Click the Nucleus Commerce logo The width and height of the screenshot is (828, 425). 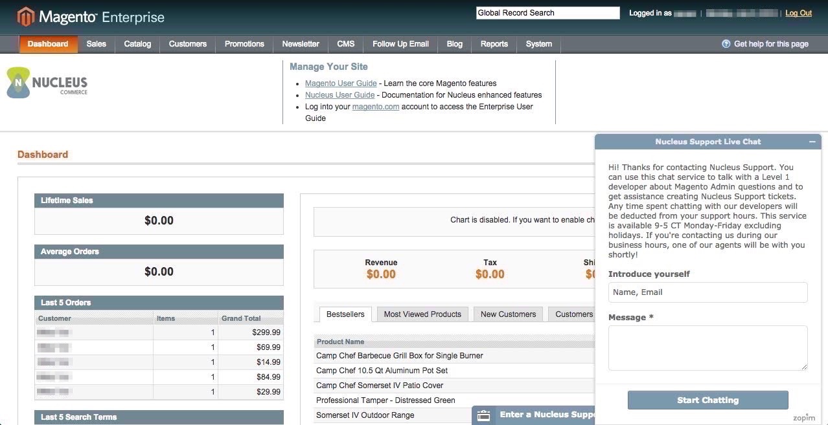47,83
